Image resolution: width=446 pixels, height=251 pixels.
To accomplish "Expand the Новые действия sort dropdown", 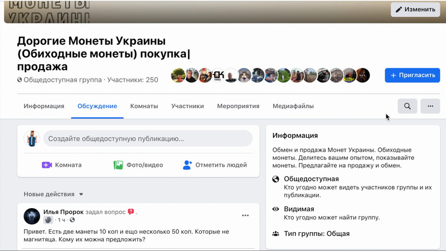I will tap(81, 195).
